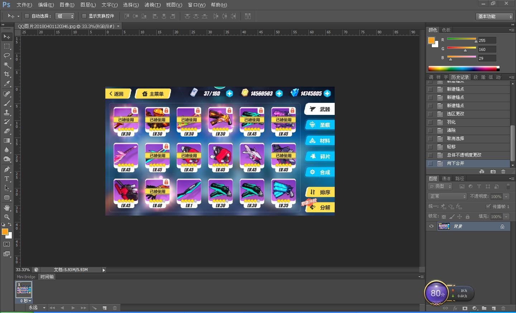The height and width of the screenshot is (313, 516).
Task: Create a new layer group
Action: point(484,308)
